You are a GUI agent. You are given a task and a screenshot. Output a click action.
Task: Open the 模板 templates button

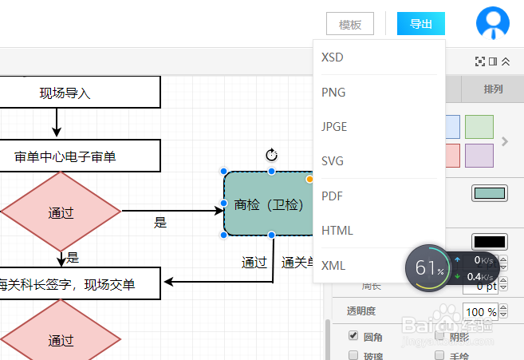[x=350, y=24]
